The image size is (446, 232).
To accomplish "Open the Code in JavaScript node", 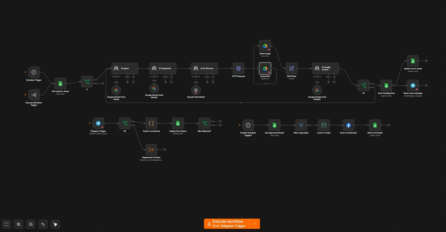I will 151,123.
